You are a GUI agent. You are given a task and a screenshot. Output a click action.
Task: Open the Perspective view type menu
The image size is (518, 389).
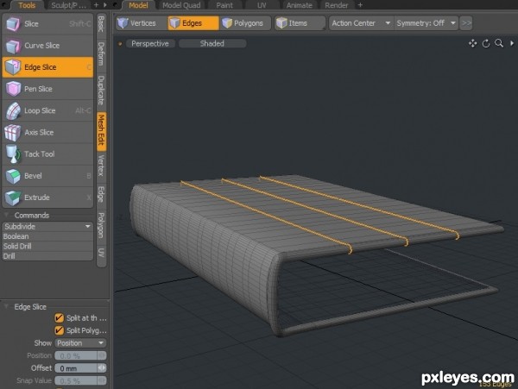click(150, 43)
